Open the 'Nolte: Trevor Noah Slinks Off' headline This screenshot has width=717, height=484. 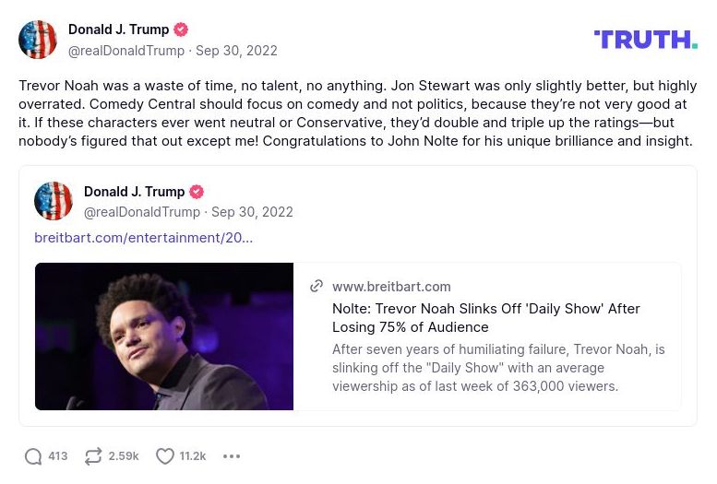coord(485,318)
